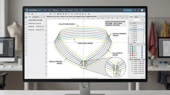This screenshot has width=170, height=95.
Task: Uncheck the blue checkbox for Size 10
Action: (x=142, y=53)
